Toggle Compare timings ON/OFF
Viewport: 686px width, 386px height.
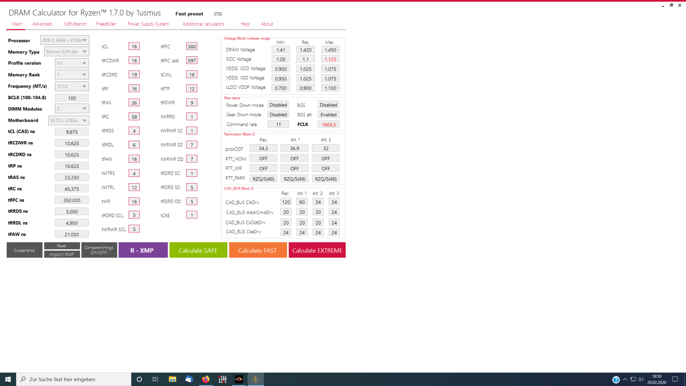click(x=99, y=250)
